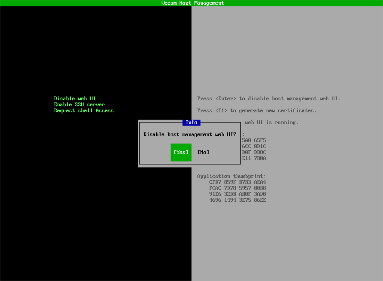Select the Enable SSH server menu entry
Image resolution: width=383 pixels, height=281 pixels.
79,105
